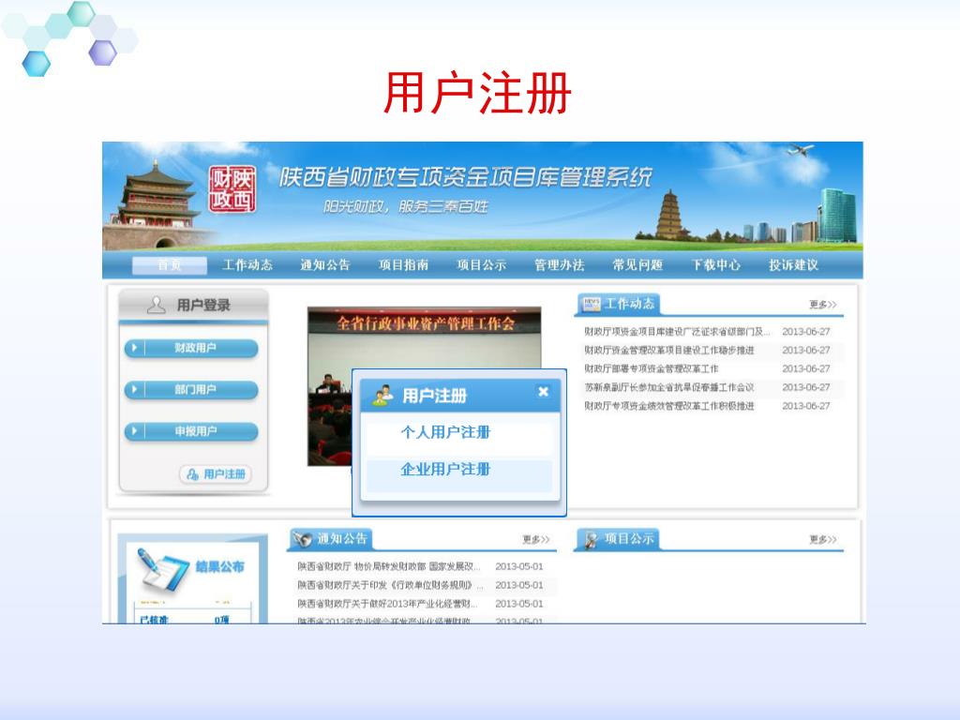Close the 用户注册 popup dialog
This screenshot has width=960, height=720.
tap(543, 392)
